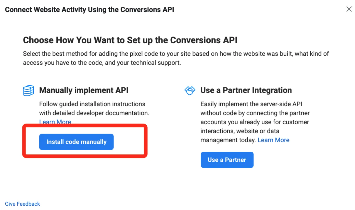Click the 'Connect Website Activity' dialog title
The image size is (355, 210).
coord(90,10)
